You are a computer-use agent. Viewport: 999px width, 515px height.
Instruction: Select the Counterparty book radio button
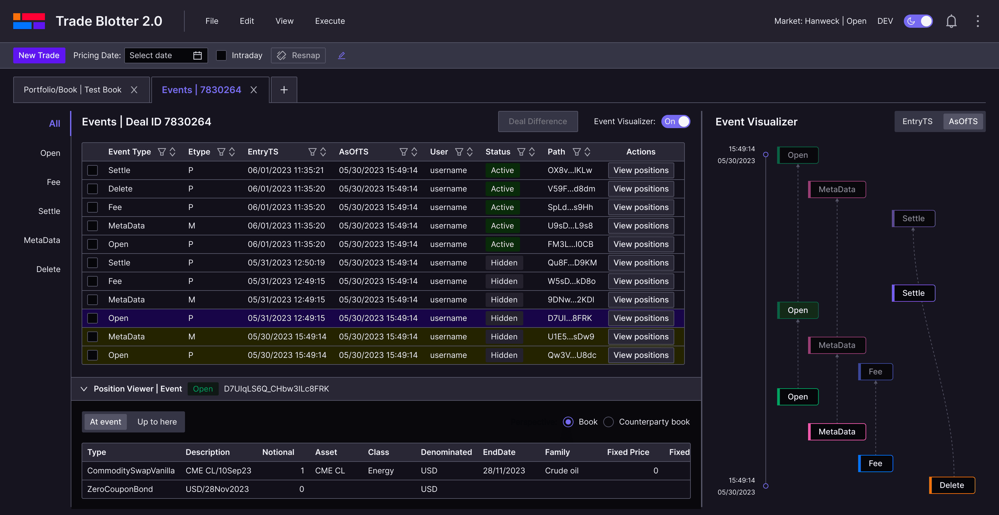pos(609,422)
